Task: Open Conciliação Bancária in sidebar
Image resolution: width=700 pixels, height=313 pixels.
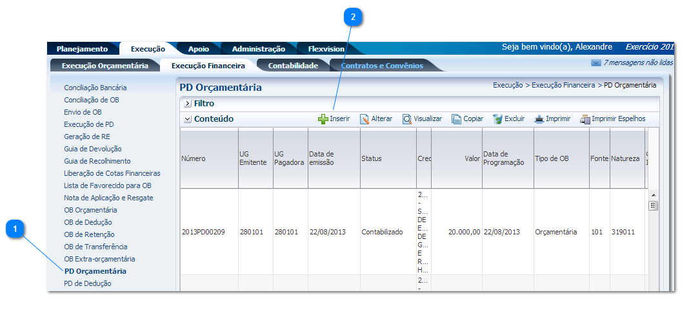Action: 95,88
